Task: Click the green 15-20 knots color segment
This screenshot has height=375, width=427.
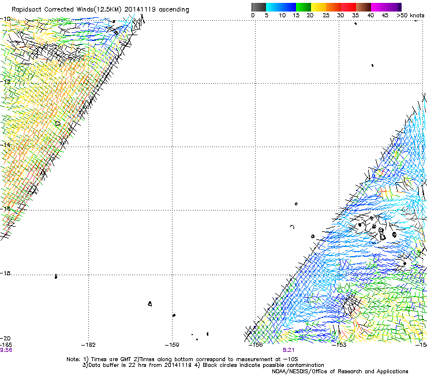Action: (304, 7)
